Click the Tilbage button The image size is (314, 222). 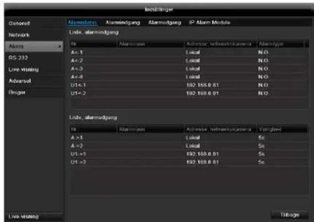pyautogui.click(x=289, y=215)
